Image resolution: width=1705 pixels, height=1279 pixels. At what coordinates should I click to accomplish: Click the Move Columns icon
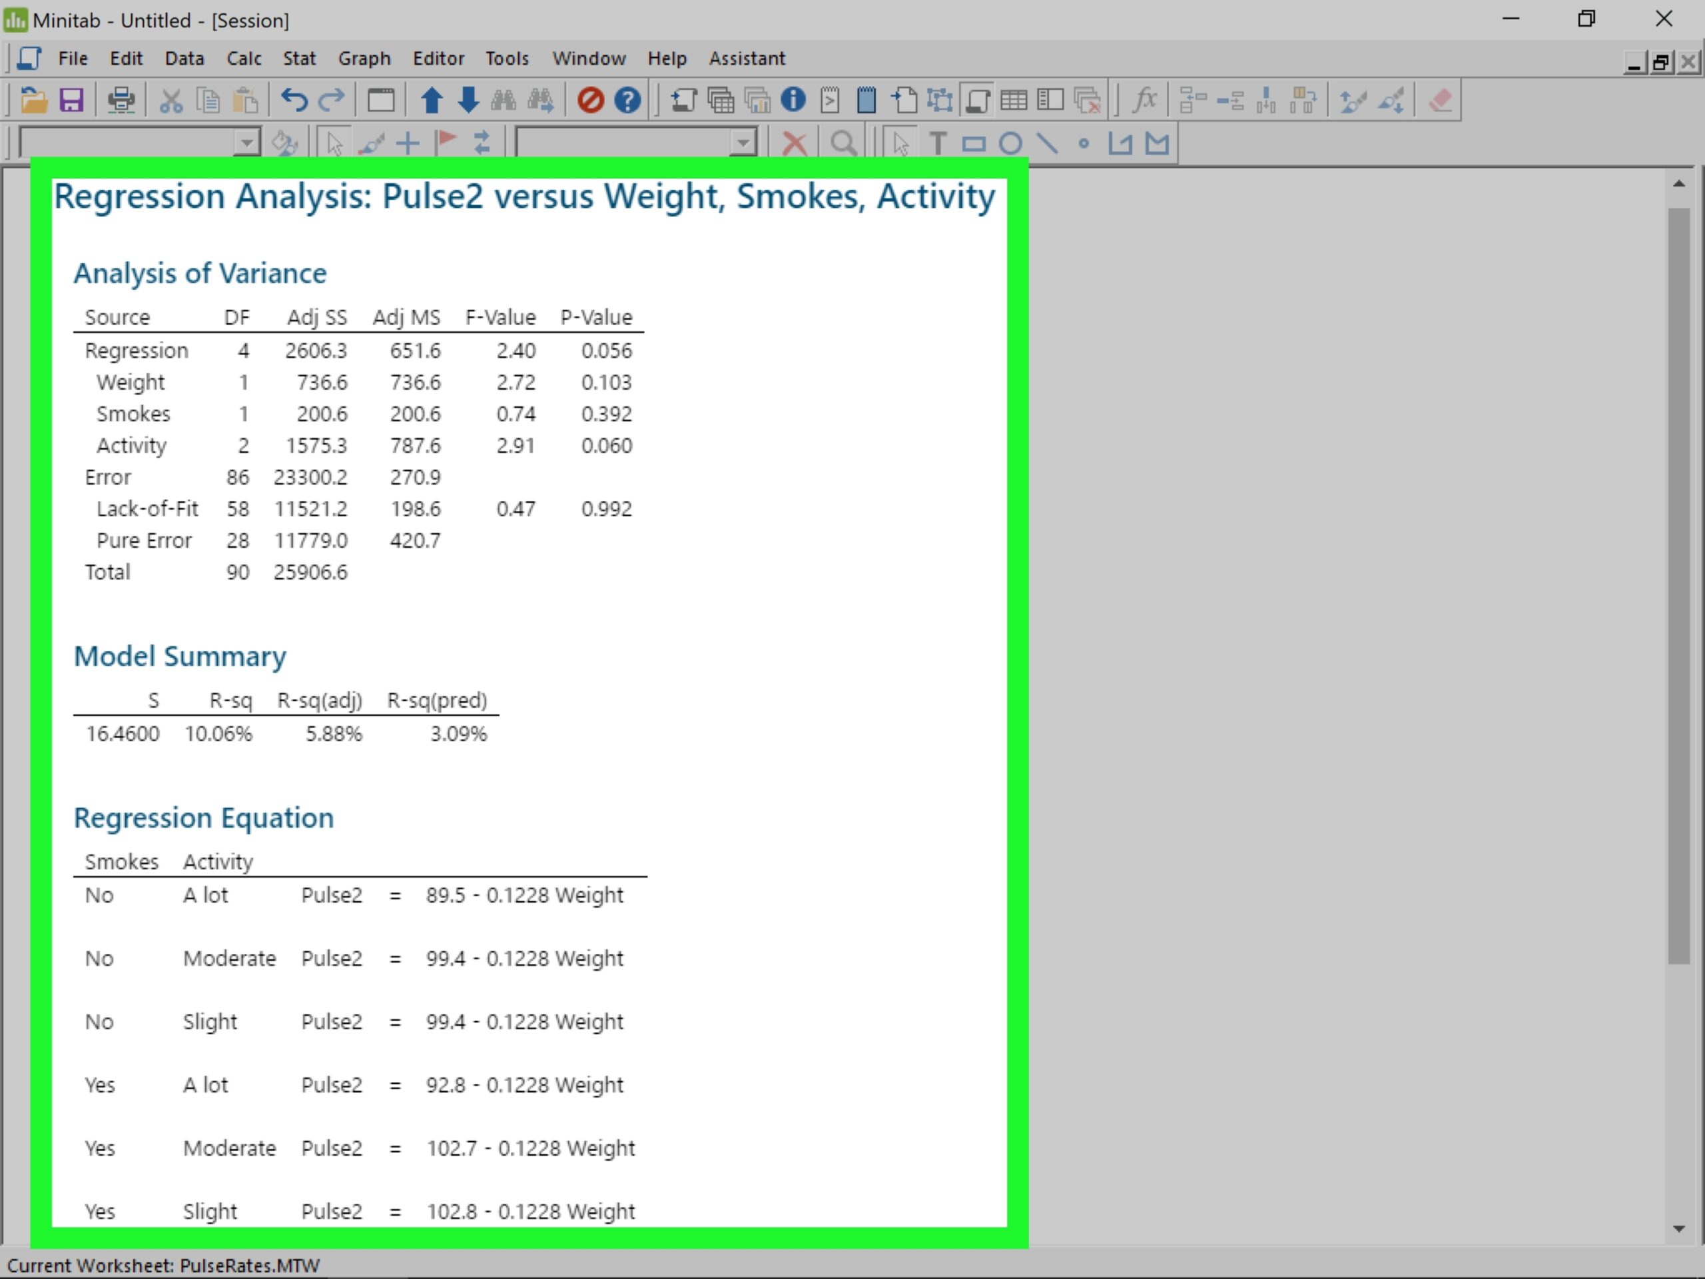click(1303, 100)
